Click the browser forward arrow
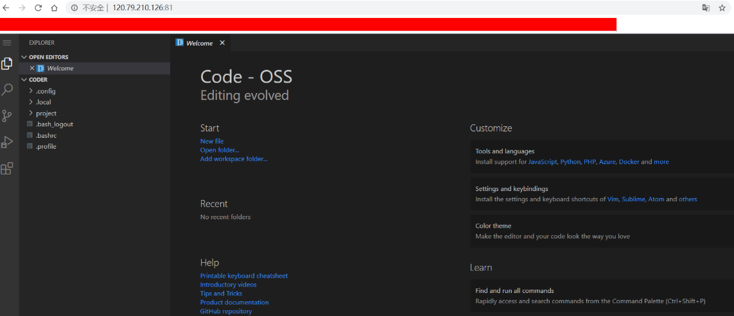Image resolution: width=734 pixels, height=316 pixels. pyautogui.click(x=22, y=8)
